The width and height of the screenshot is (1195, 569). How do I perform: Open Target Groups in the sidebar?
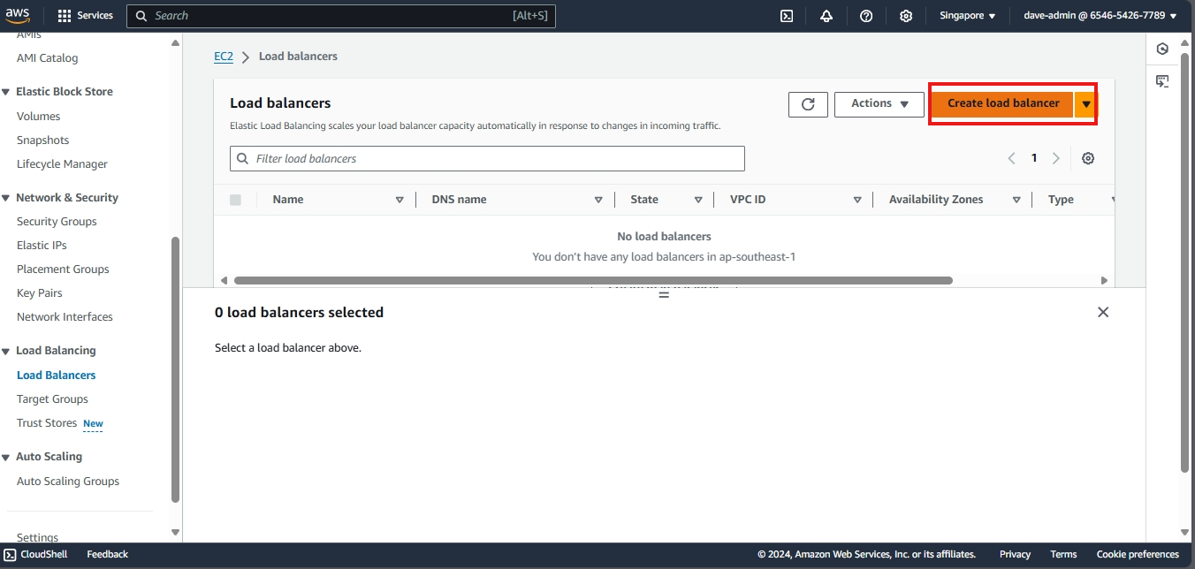52,399
